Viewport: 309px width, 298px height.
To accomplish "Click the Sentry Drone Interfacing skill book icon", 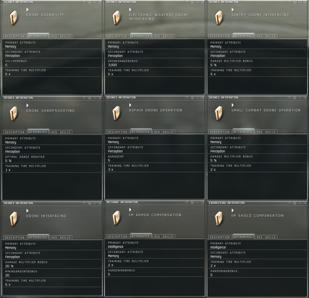I will (218, 18).
